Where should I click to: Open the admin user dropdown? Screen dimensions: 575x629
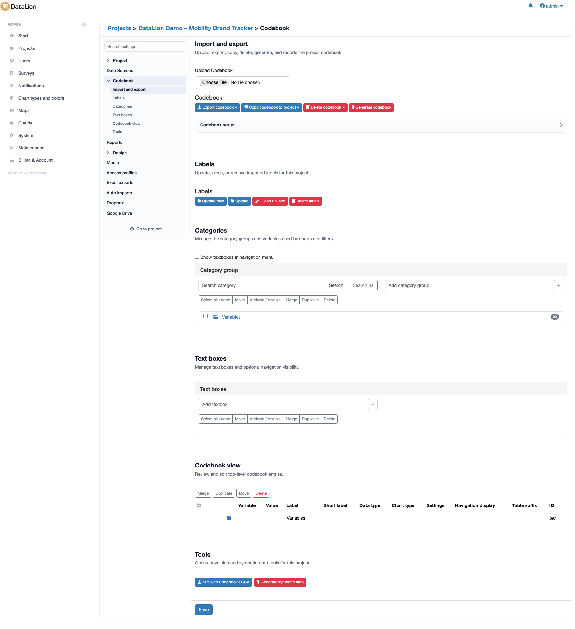pos(551,6)
